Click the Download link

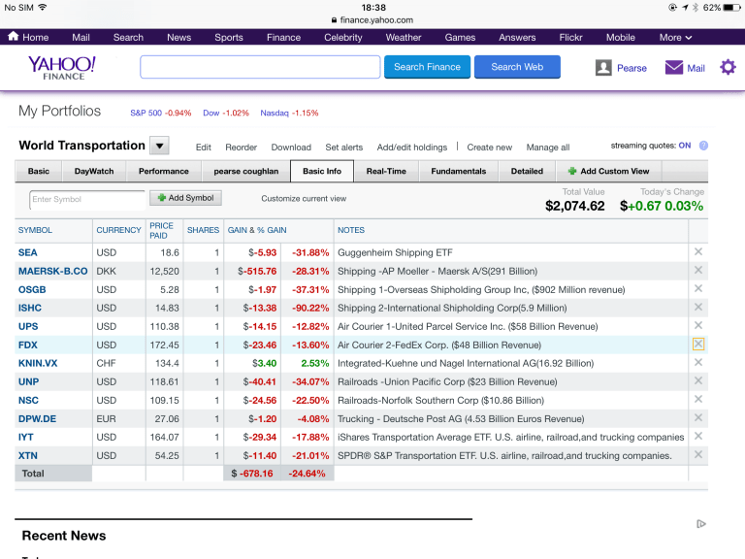click(291, 148)
